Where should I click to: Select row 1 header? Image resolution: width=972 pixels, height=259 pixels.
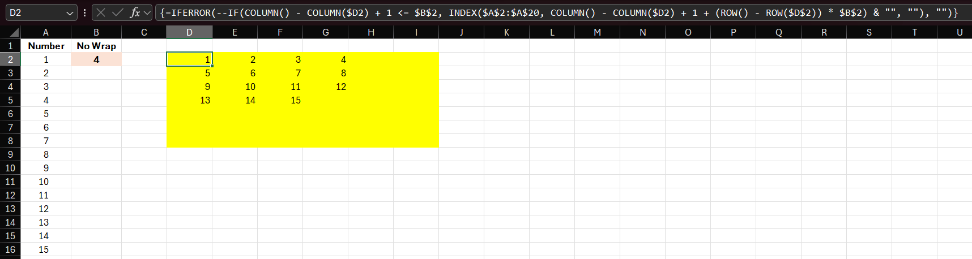tap(10, 46)
